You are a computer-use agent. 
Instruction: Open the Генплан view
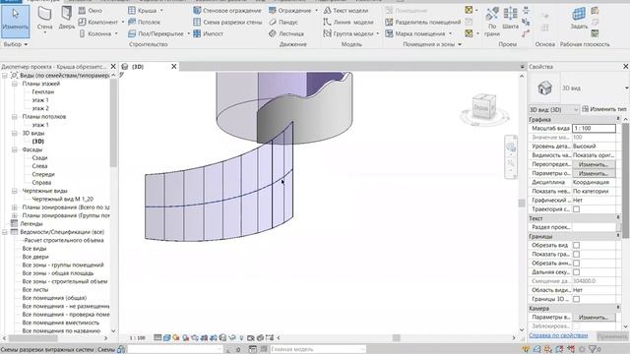click(x=43, y=91)
